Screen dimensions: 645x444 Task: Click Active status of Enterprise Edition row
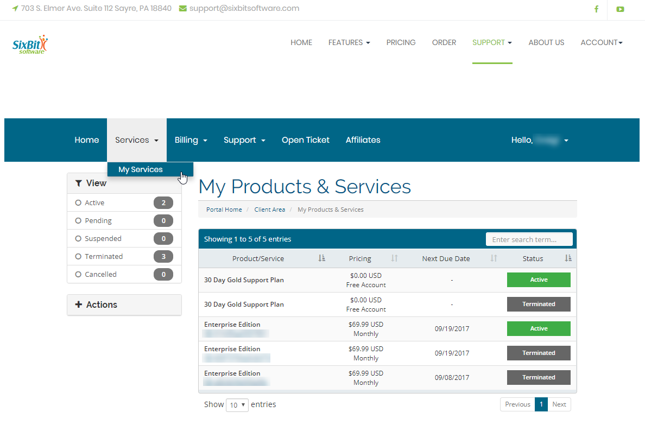pyautogui.click(x=539, y=328)
